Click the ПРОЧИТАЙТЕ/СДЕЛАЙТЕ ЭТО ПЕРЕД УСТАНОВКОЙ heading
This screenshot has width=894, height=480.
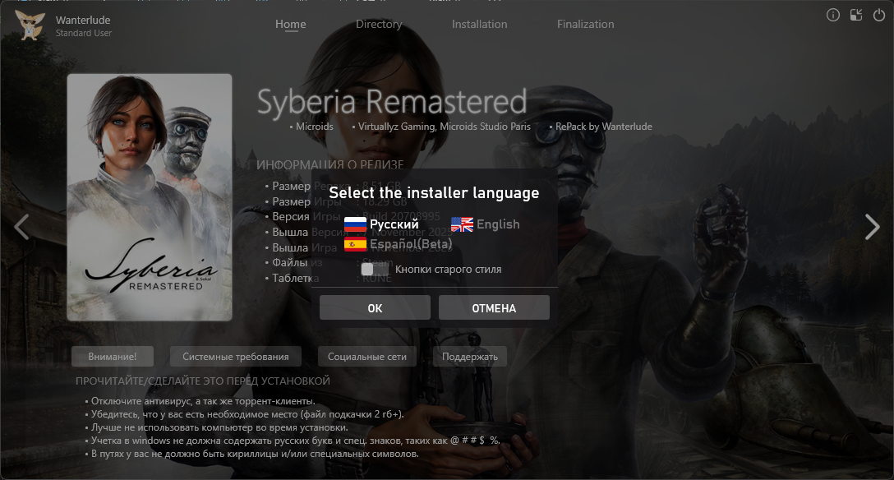(x=203, y=381)
